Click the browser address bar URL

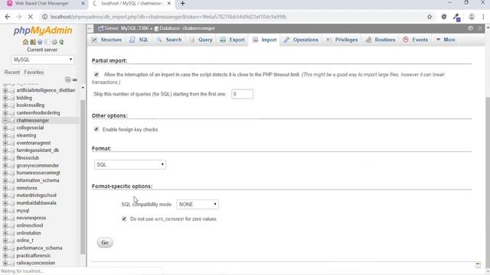click(x=168, y=17)
